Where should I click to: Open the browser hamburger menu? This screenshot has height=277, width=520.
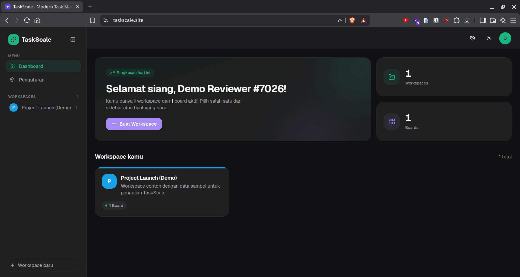click(513, 20)
